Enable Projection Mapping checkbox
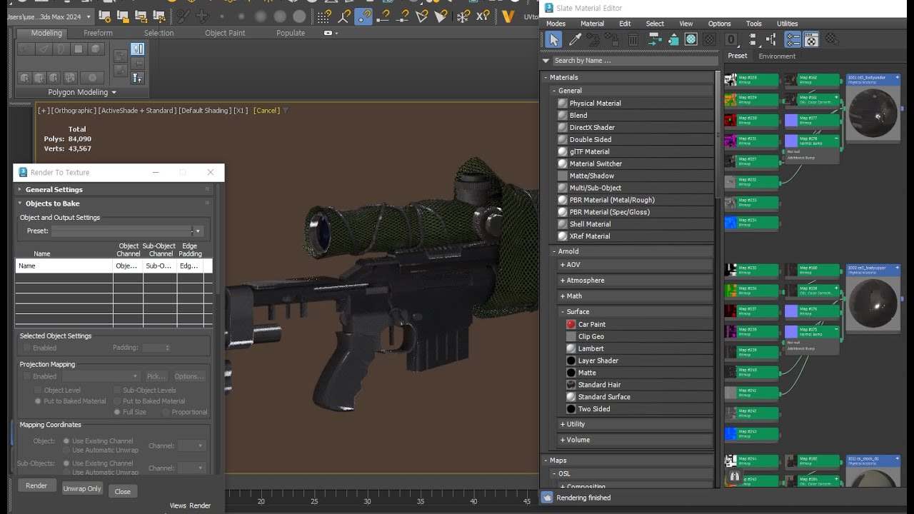The image size is (914, 514). point(28,376)
